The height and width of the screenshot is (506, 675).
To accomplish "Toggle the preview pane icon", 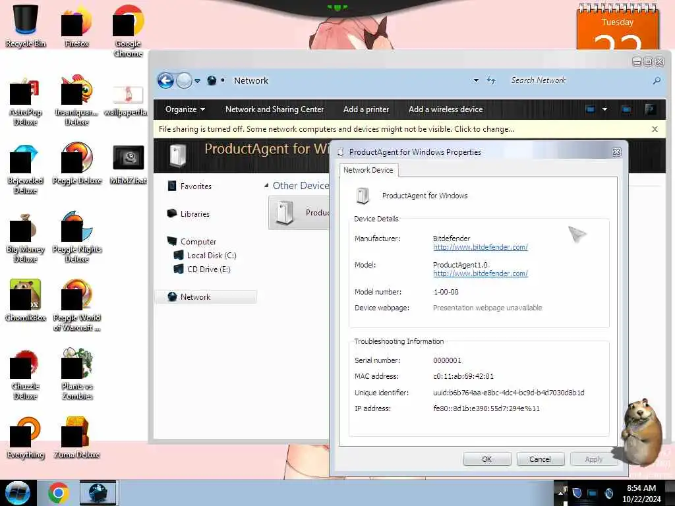I will [626, 109].
